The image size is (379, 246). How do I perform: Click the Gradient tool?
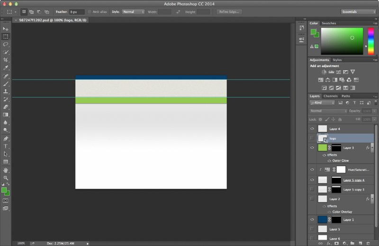tap(6, 115)
